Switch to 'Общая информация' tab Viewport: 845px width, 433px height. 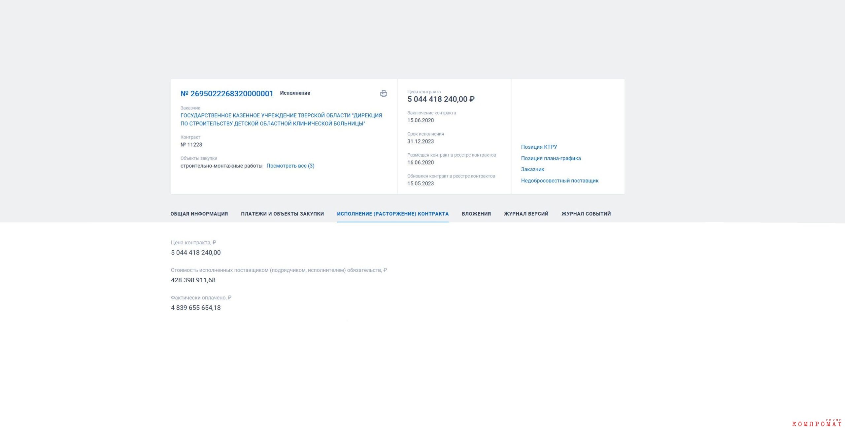click(x=199, y=214)
